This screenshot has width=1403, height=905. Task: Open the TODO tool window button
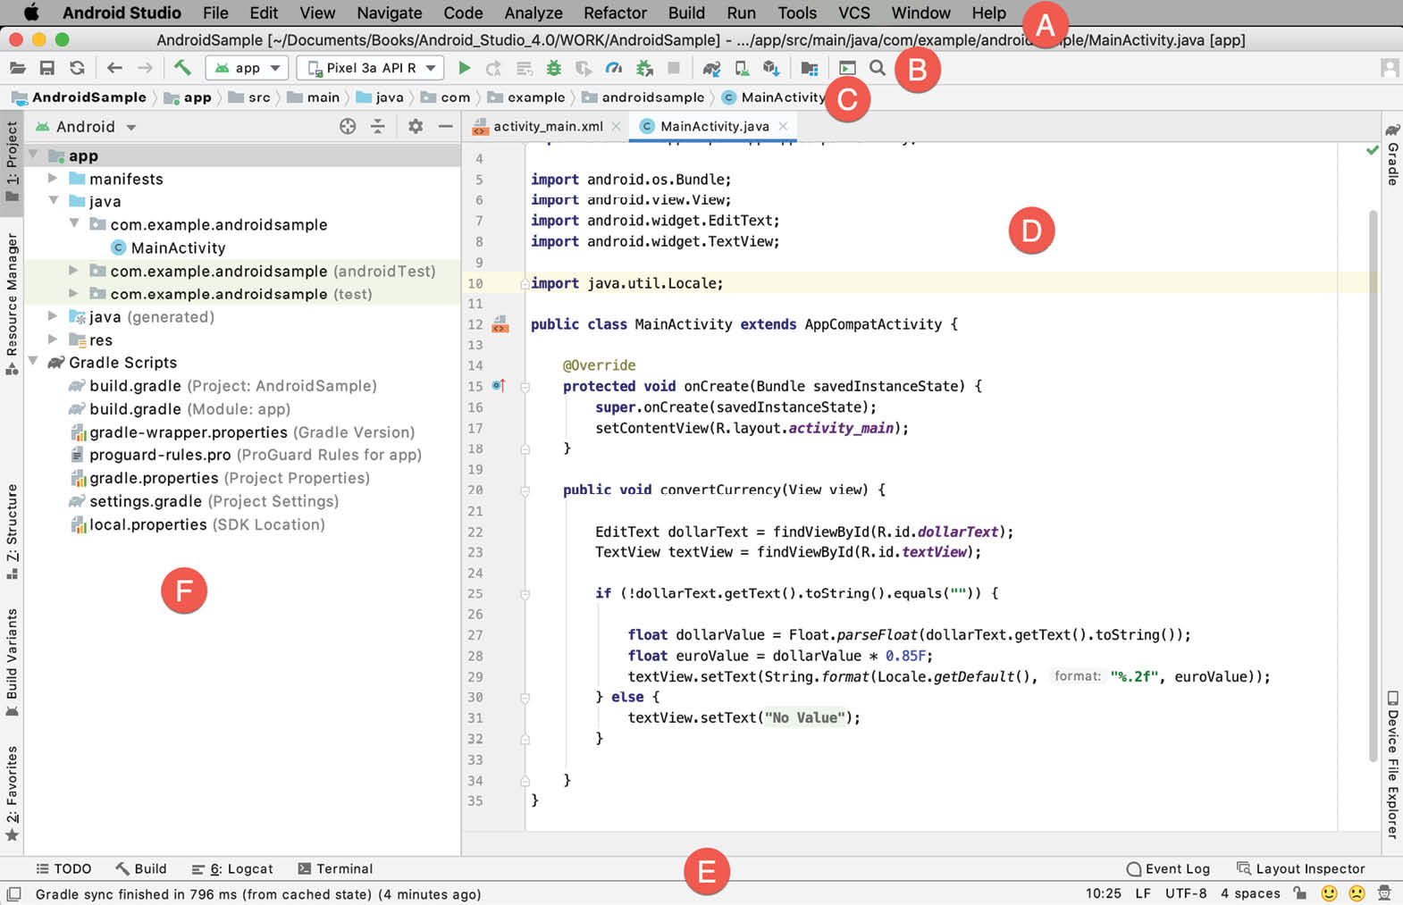[63, 868]
